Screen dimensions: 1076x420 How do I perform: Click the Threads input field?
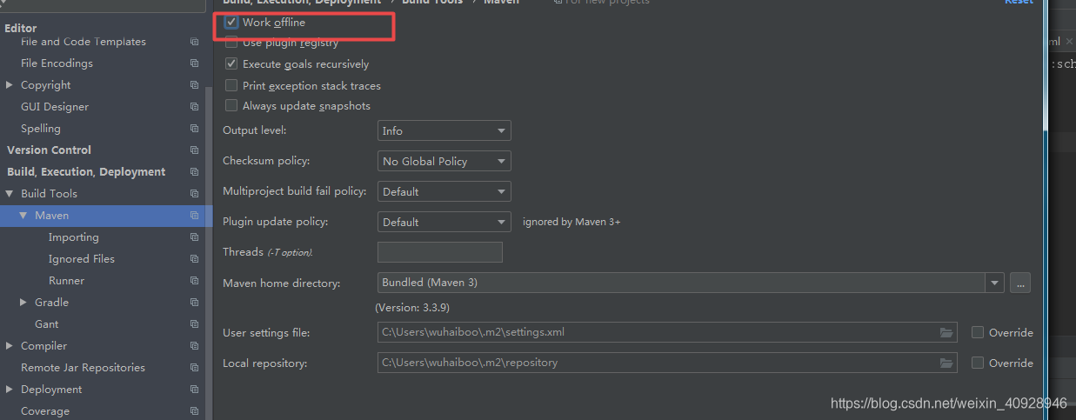(x=440, y=252)
